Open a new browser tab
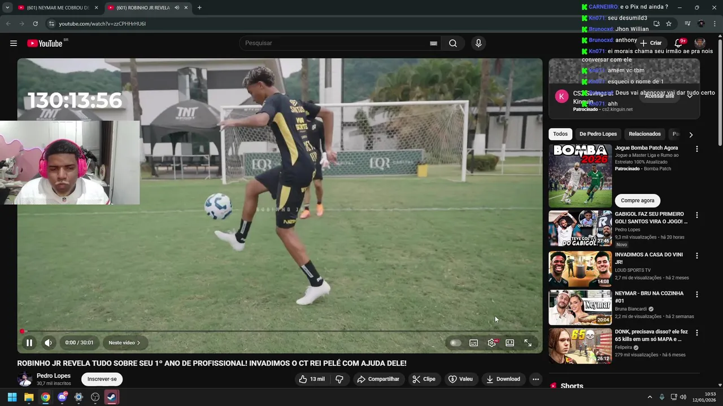The height and width of the screenshot is (406, 723). click(x=199, y=8)
